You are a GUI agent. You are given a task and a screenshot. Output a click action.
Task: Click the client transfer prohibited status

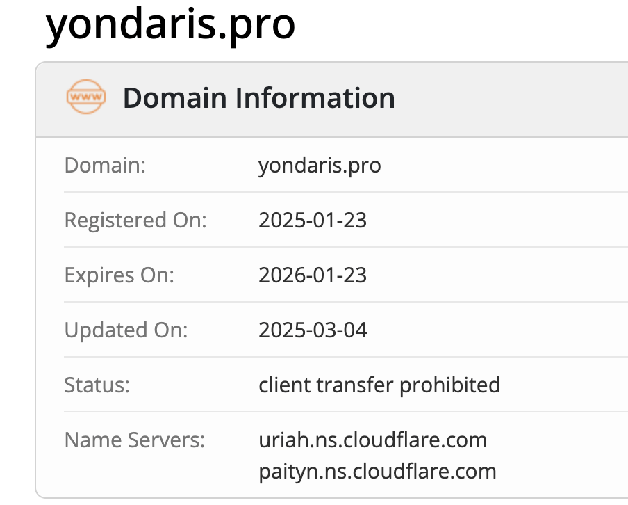[x=379, y=385]
